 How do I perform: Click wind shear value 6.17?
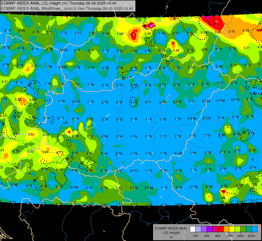point(60,152)
